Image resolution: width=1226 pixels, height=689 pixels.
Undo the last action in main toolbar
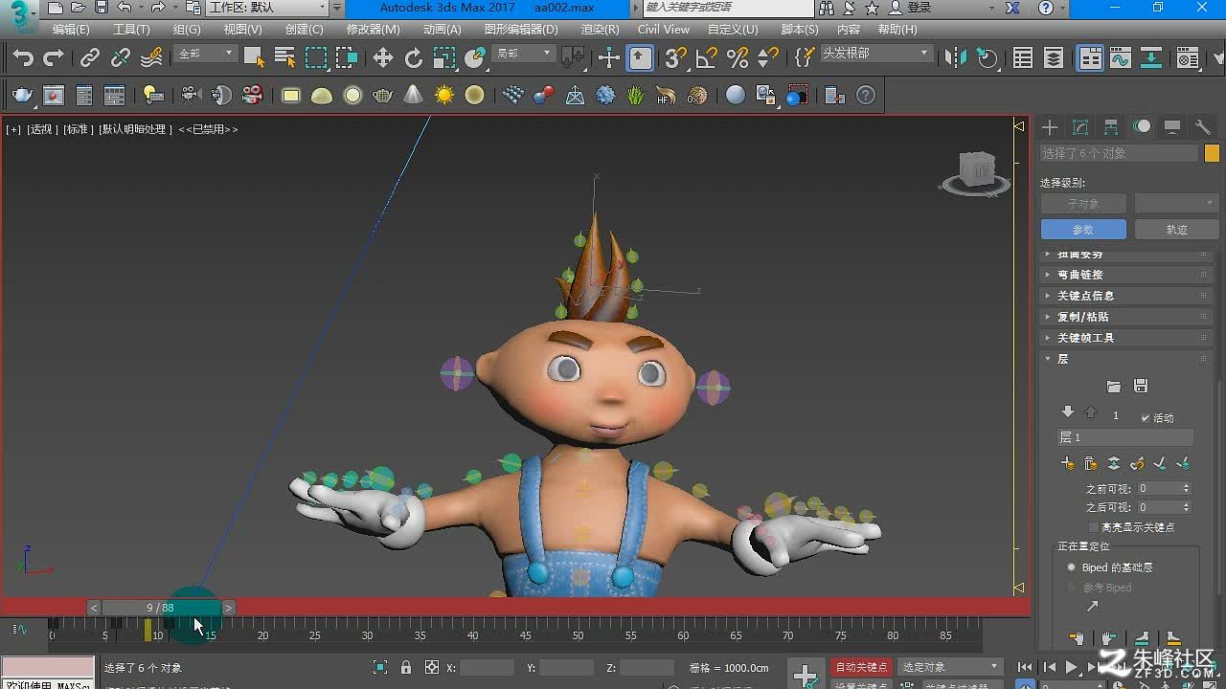pos(23,58)
